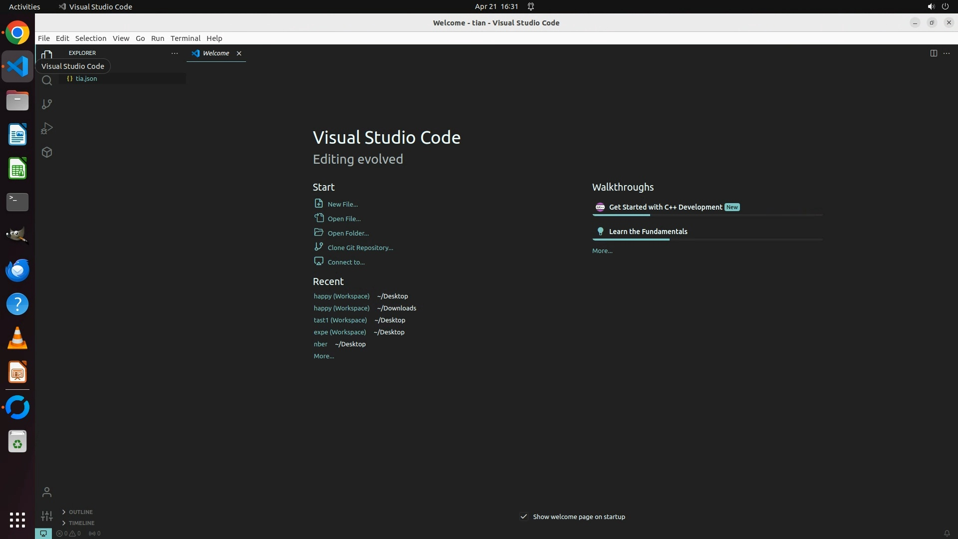
Task: Click the Split Editor Right icon
Action: 933,53
